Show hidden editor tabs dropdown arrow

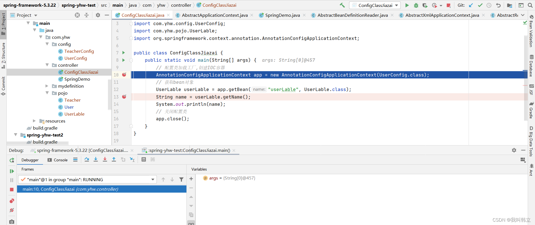coord(523,15)
